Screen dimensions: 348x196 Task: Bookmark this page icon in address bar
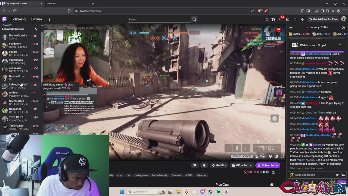coord(69,11)
